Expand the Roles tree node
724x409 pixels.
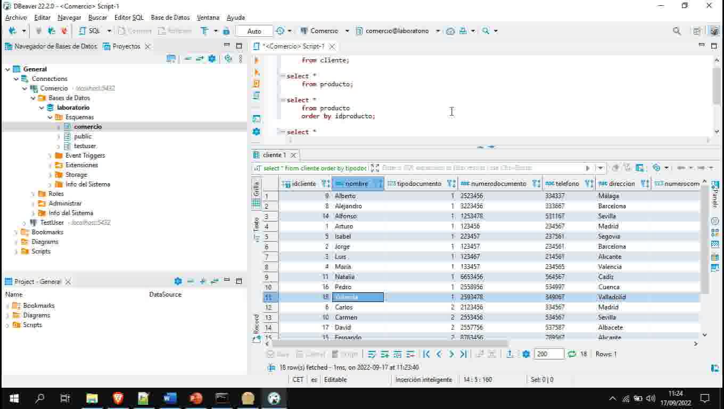click(x=34, y=194)
